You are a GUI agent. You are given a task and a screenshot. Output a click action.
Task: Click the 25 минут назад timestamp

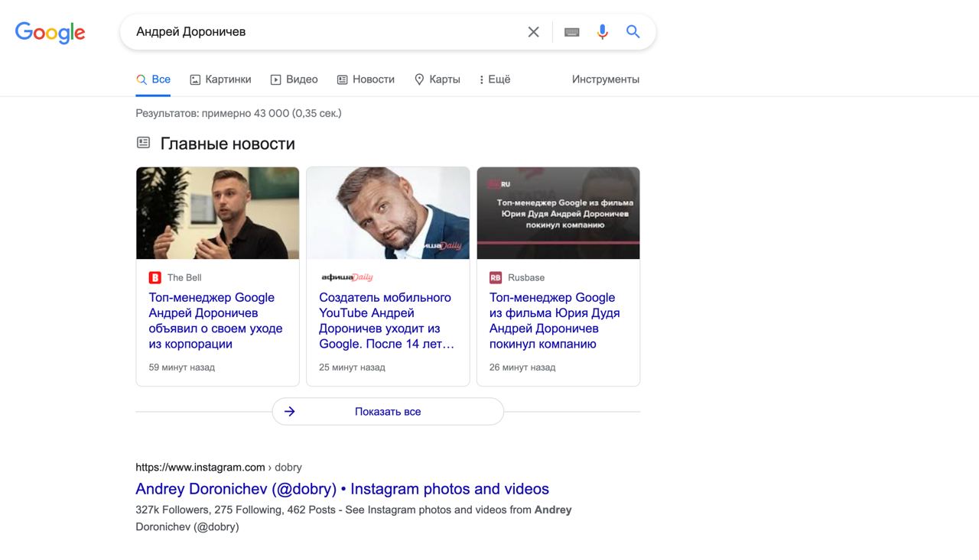click(x=352, y=367)
